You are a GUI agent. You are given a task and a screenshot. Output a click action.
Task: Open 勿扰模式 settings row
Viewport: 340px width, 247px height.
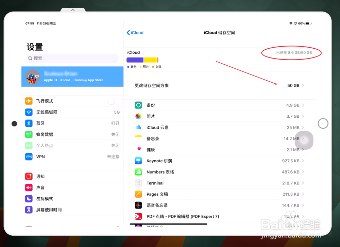coord(72,199)
